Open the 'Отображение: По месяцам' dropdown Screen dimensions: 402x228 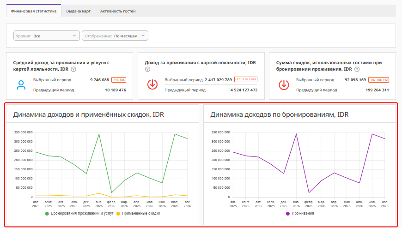tap(115, 36)
